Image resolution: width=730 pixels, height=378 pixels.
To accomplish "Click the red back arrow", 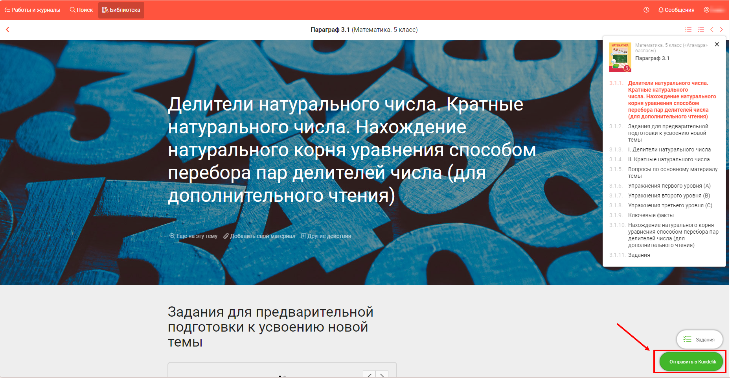I will pyautogui.click(x=7, y=30).
